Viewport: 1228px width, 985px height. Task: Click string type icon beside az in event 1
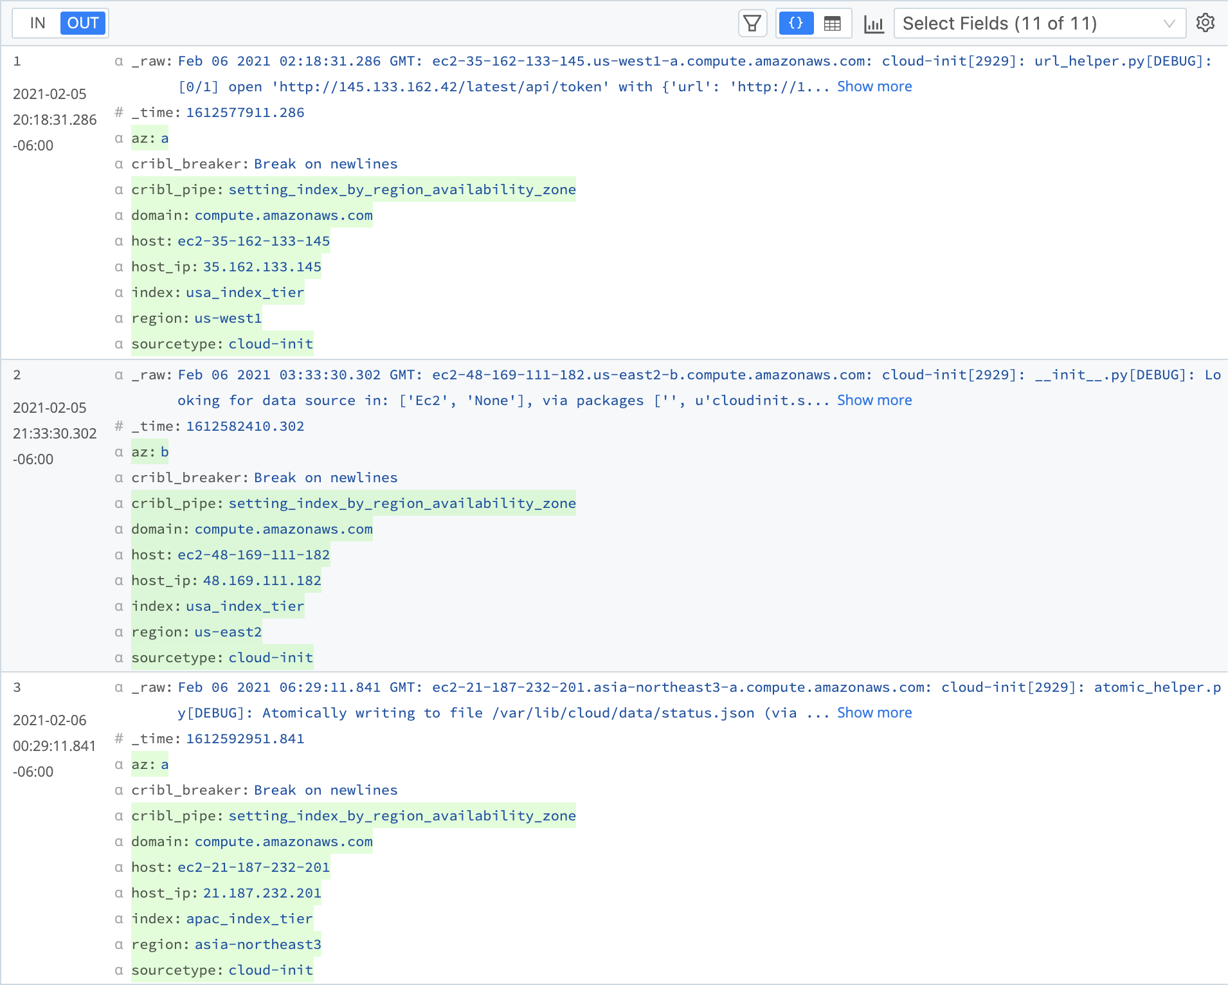[x=119, y=138]
